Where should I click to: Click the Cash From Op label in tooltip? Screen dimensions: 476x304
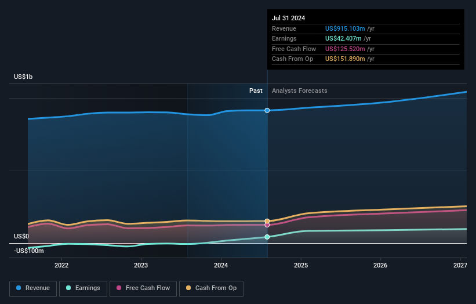[x=292, y=59]
